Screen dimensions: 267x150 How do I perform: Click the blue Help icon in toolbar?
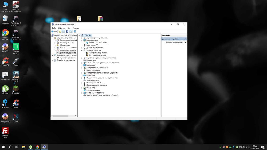click(x=67, y=31)
